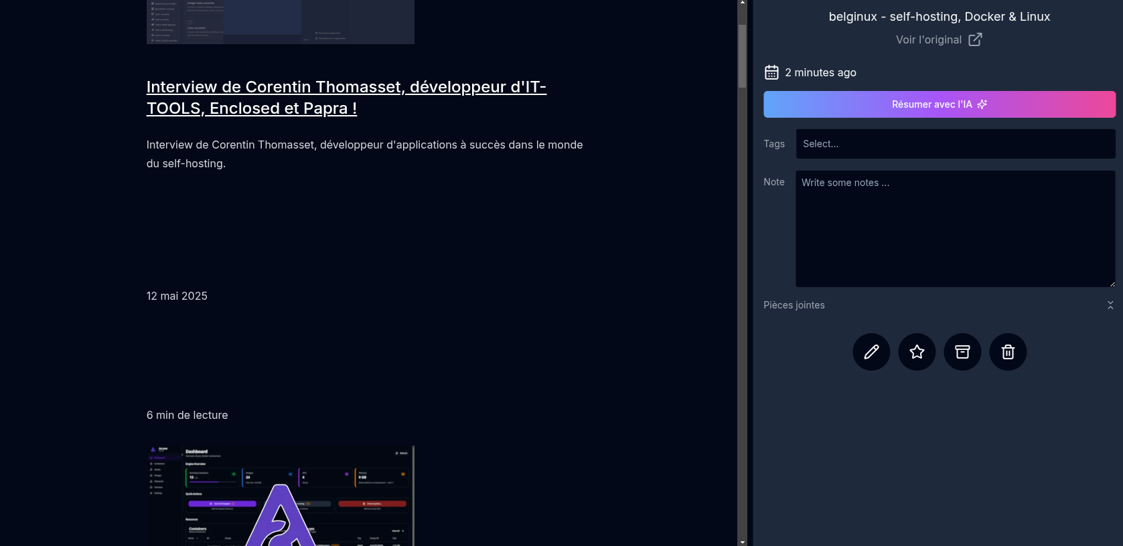The image size is (1123, 546).
Task: Click the belginux bookmark title
Action: pyautogui.click(x=940, y=17)
